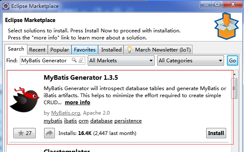Click the database tag link
Screen dimensions: 244x152
click(101, 121)
